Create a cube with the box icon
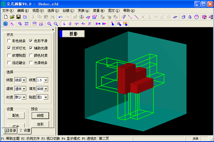 tap(183, 17)
